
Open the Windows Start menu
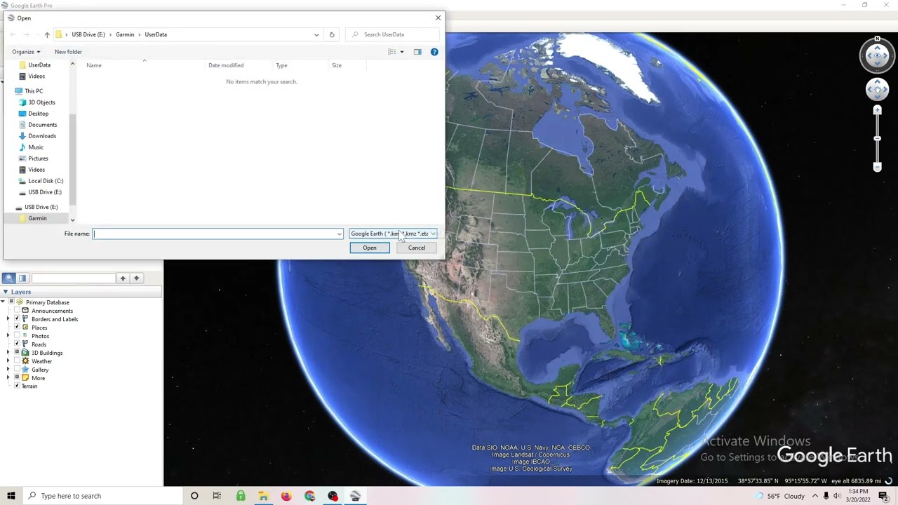pyautogui.click(x=11, y=496)
